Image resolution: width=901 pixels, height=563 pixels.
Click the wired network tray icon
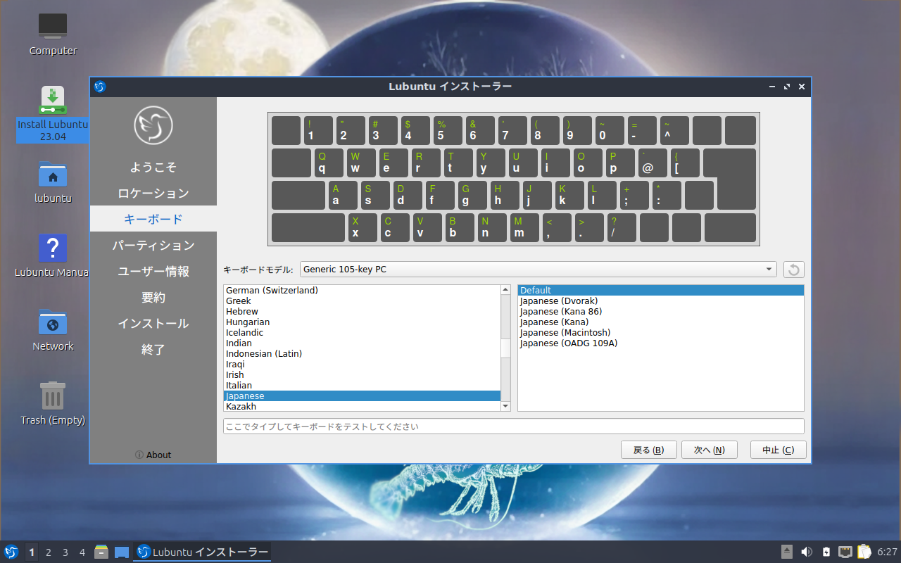click(x=845, y=552)
